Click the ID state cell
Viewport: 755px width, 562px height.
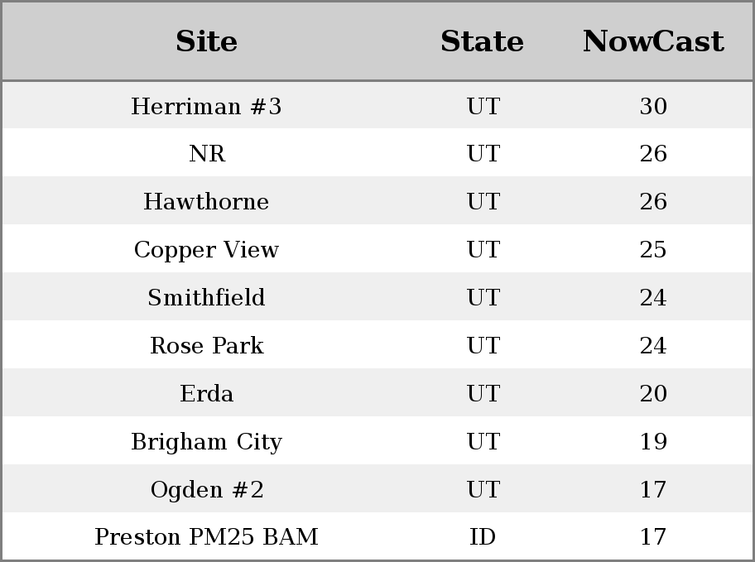(x=483, y=537)
